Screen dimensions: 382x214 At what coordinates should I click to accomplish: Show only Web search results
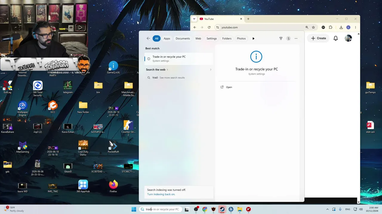click(x=198, y=38)
